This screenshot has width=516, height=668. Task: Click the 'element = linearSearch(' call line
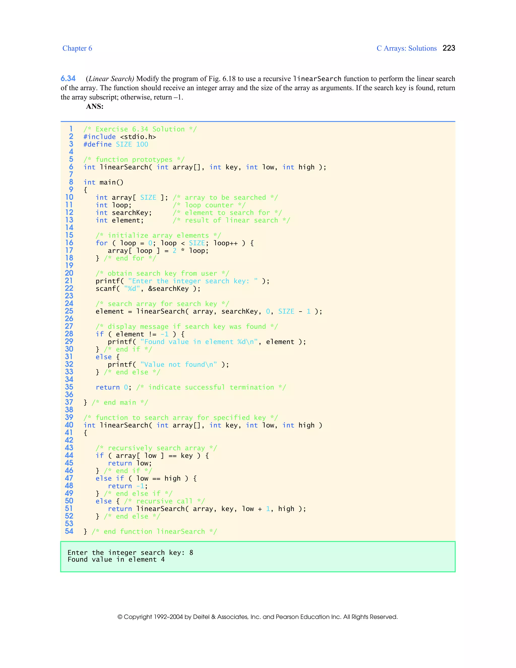pyautogui.click(x=209, y=311)
